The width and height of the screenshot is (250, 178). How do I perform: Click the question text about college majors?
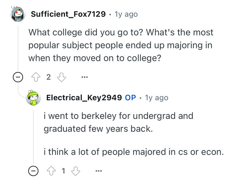121,45
